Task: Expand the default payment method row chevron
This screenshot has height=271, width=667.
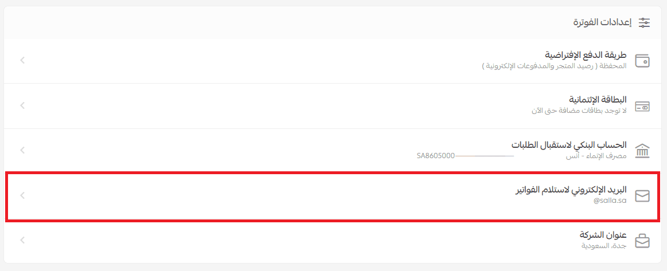Action: click(22, 60)
